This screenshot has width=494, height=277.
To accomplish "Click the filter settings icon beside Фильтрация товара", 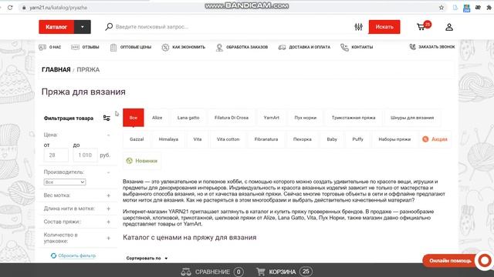I will point(107,118).
